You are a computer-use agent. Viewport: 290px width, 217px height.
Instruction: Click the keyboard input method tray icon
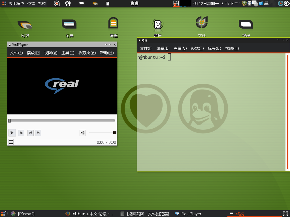[x=266, y=3]
